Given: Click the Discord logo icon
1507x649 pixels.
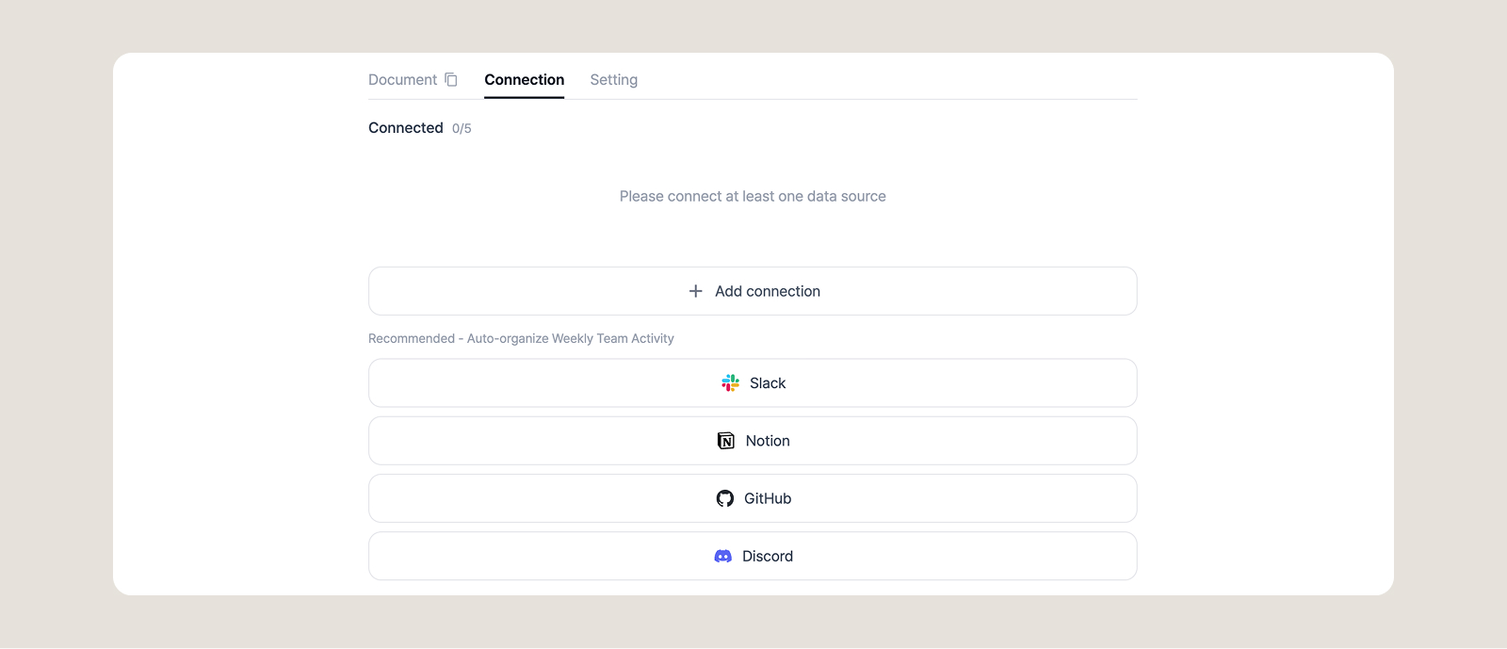Looking at the screenshot, I should 723,557.
